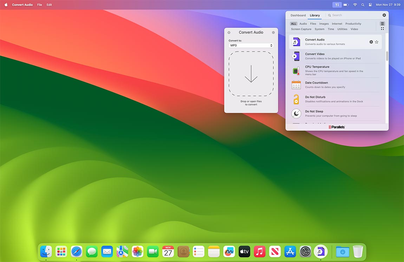Switch to the Dashboard tab

pos(298,15)
